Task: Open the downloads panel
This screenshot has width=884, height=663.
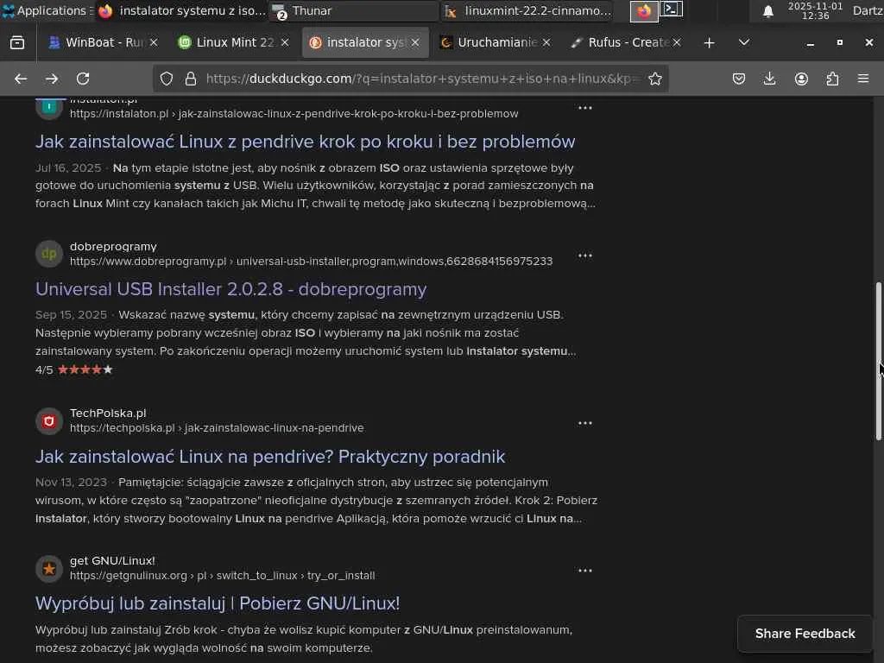Action: pyautogui.click(x=769, y=79)
